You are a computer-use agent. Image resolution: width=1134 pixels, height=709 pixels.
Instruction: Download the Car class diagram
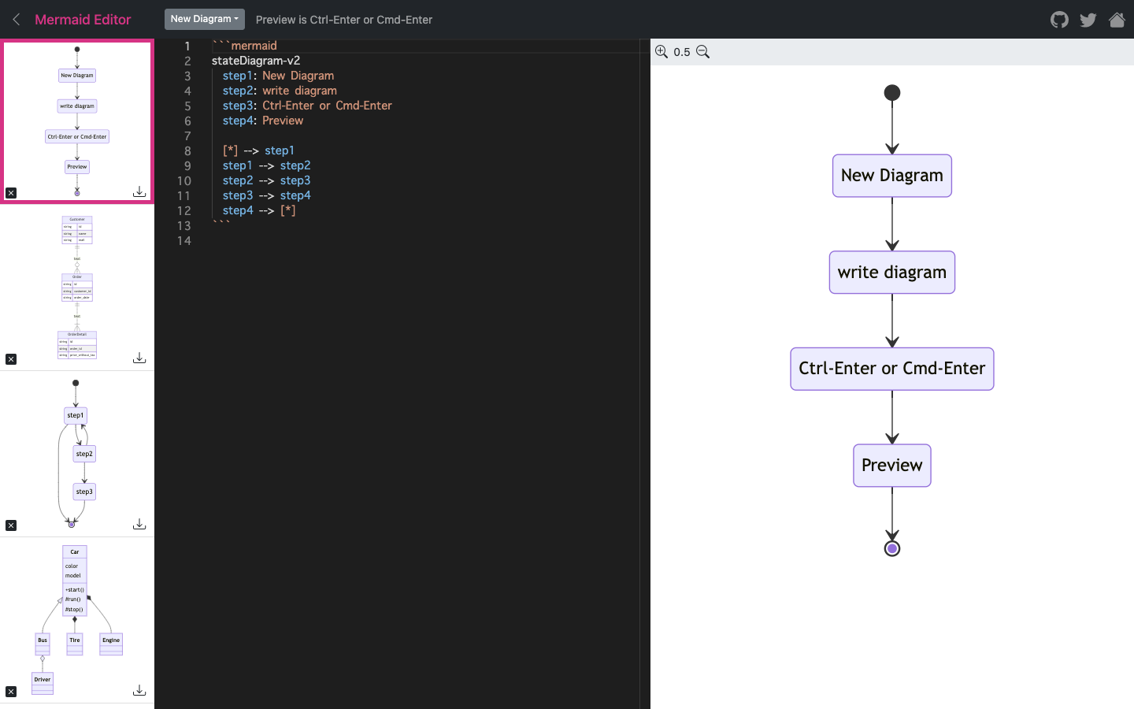pos(139,690)
